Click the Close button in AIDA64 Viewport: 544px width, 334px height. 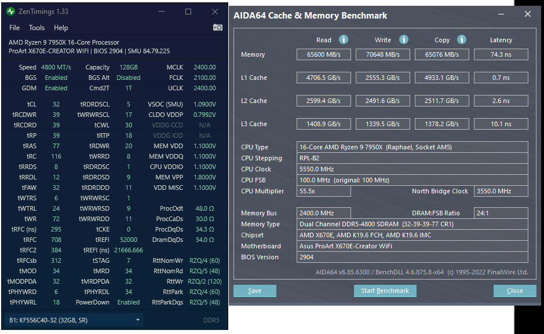[x=514, y=291]
